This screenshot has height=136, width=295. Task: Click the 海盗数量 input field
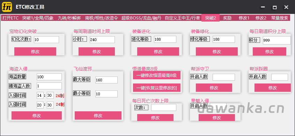click(49, 77)
